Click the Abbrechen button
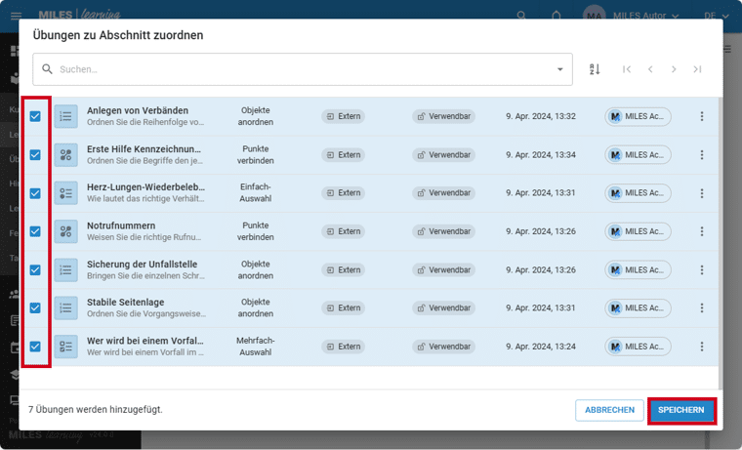Viewport: 742px width, 450px height. click(x=609, y=410)
